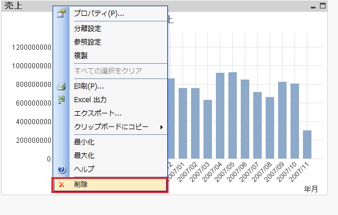This screenshot has width=338, height=215.
Task: Select 削除 to delete the chart
Action: 110,185
